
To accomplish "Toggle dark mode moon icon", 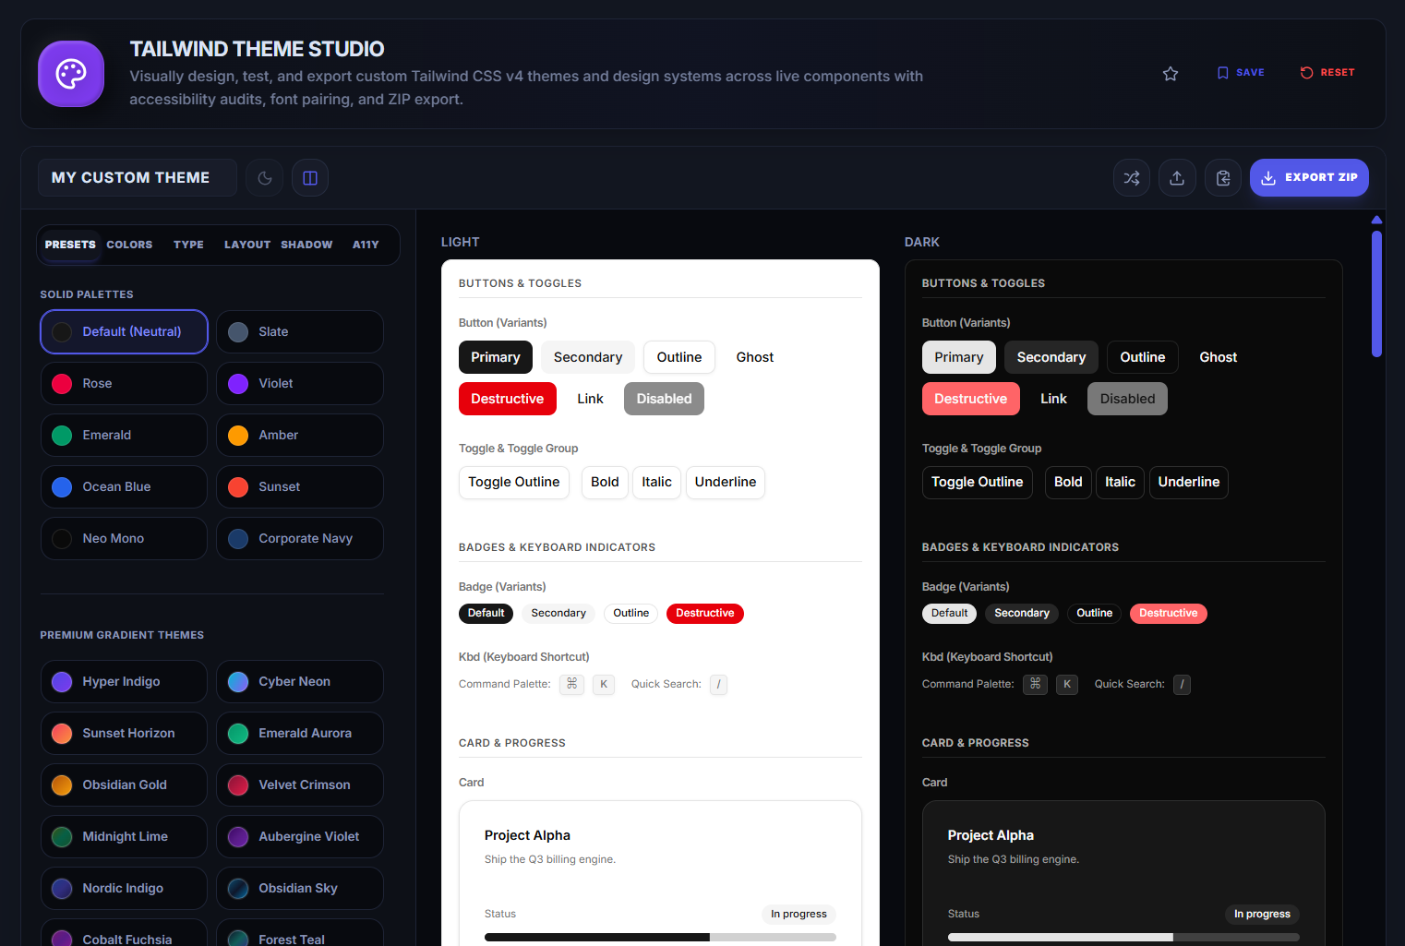I will [265, 178].
